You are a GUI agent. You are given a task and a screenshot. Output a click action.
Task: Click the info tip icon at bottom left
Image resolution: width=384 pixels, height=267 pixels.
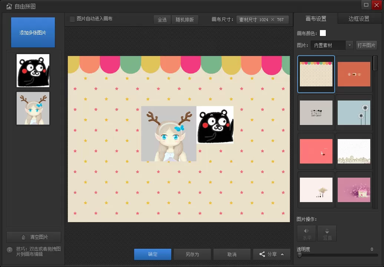pos(10,250)
